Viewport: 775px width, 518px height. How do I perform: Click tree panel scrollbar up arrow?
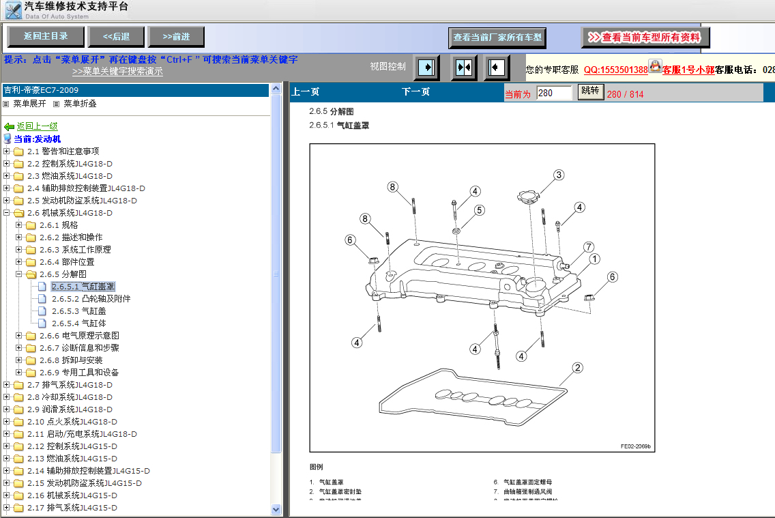pos(276,89)
